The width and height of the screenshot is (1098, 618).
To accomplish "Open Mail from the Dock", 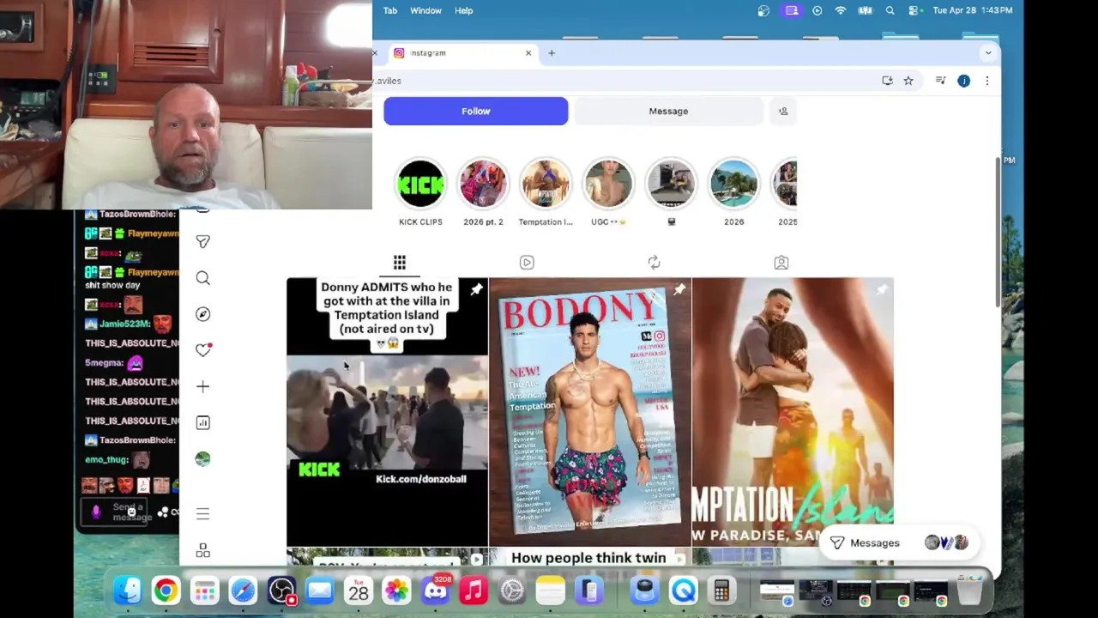I will (x=320, y=591).
